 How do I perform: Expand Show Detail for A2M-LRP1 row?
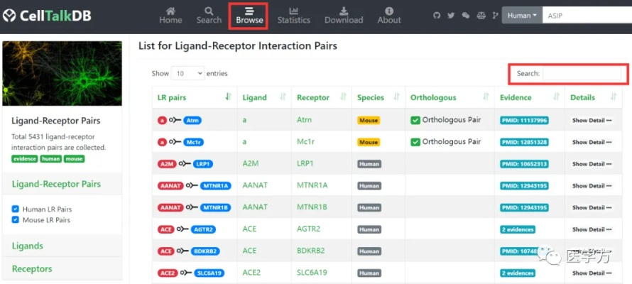click(x=591, y=164)
